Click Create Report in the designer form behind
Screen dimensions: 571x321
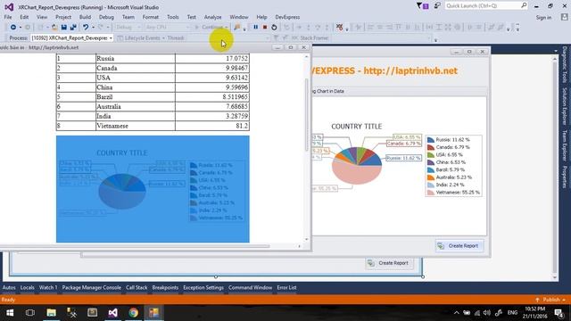click(389, 263)
